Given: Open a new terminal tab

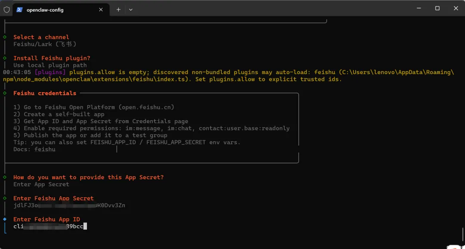Looking at the screenshot, I should pyautogui.click(x=118, y=9).
